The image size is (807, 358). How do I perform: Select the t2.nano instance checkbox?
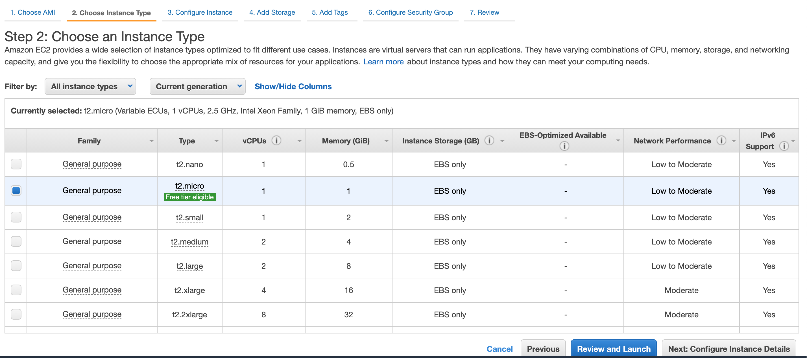point(16,164)
